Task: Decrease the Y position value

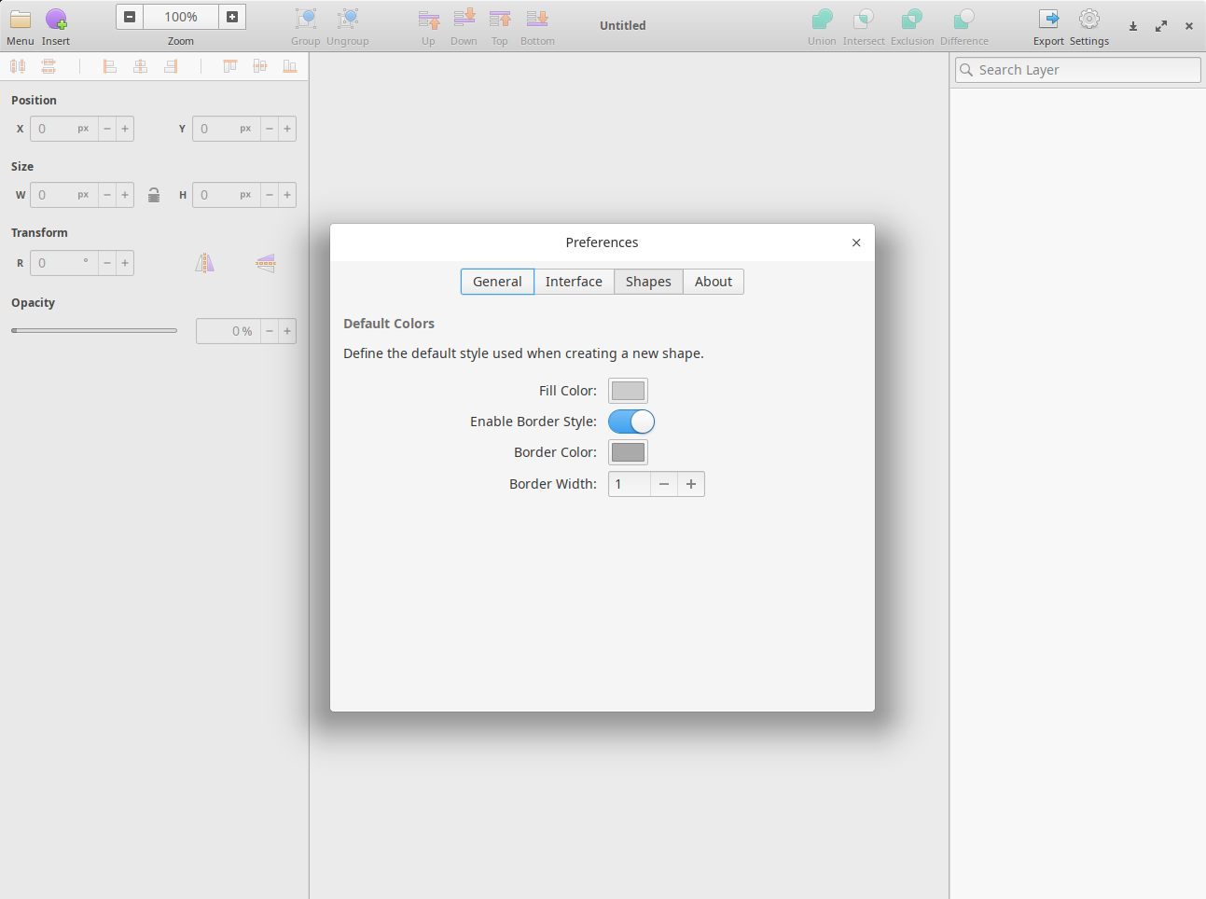Action: tap(270, 129)
